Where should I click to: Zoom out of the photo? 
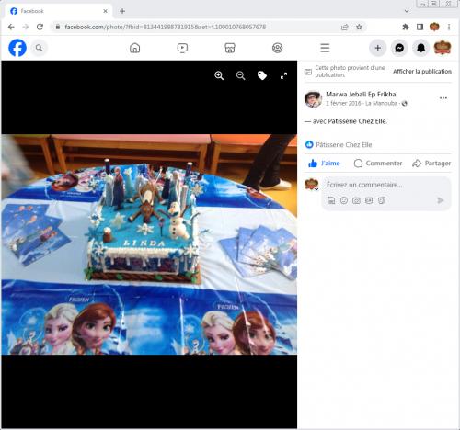tap(241, 75)
